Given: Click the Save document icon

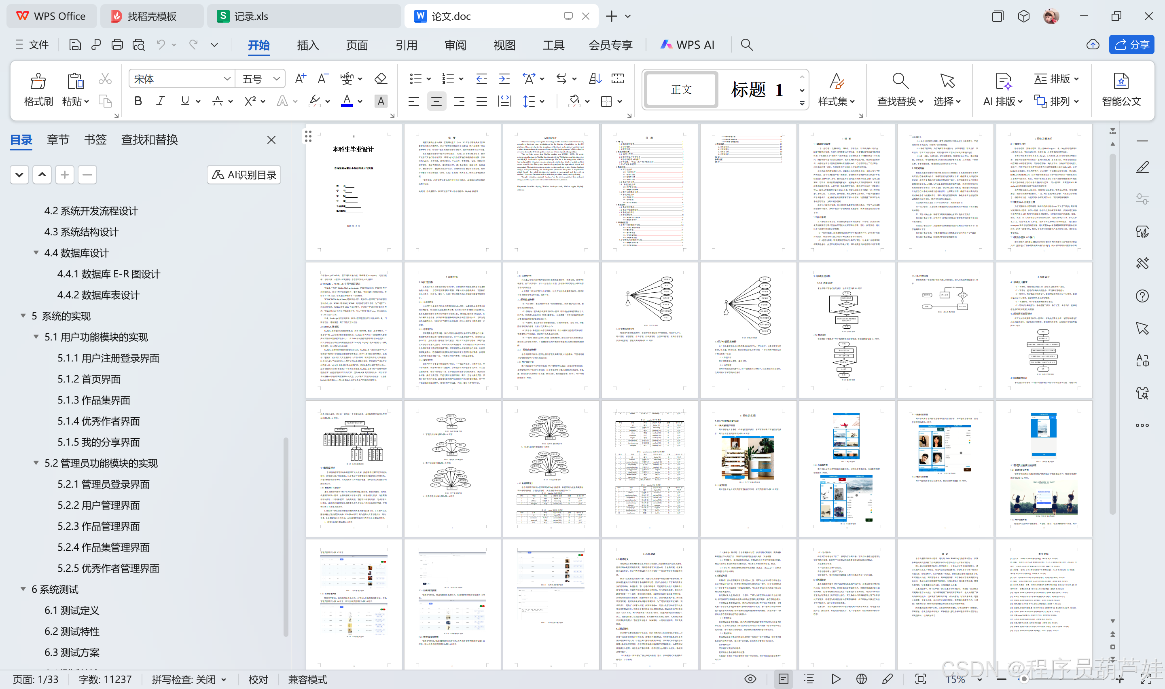Looking at the screenshot, I should [75, 44].
